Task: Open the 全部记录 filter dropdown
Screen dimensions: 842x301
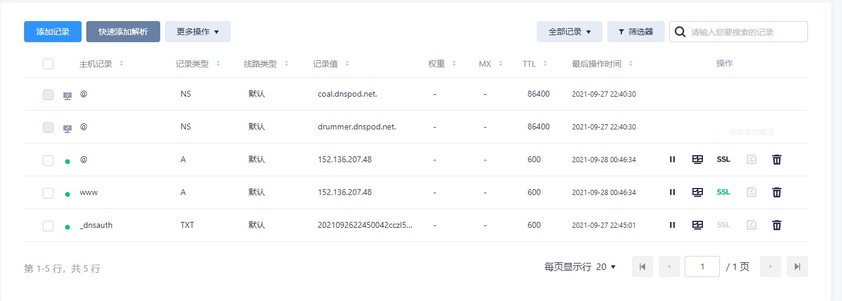Action: pyautogui.click(x=570, y=32)
